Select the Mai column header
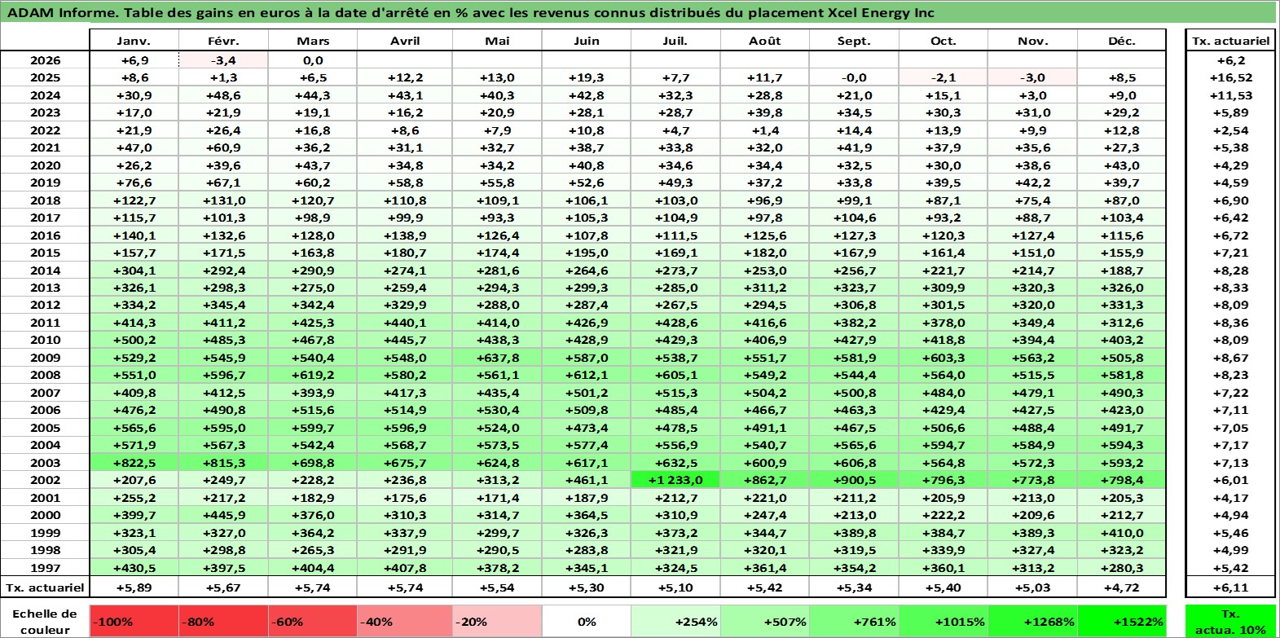Screen dimensions: 1280x638 (x=497, y=41)
